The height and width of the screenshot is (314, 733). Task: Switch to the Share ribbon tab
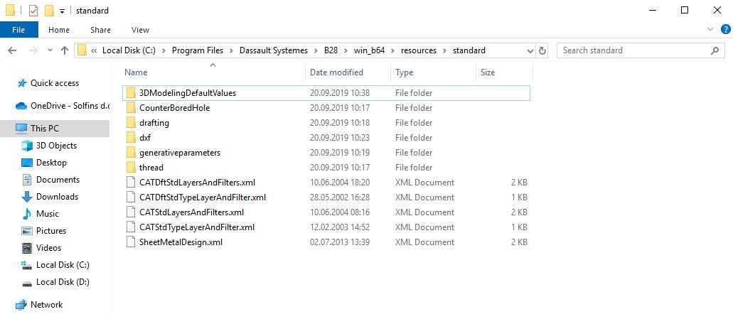tap(100, 30)
